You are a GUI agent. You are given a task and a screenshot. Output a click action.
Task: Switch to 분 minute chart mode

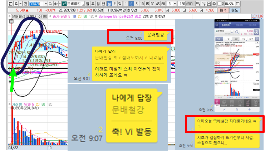click(x=109, y=4)
